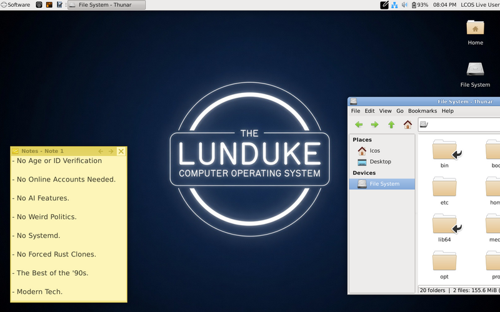Image resolution: width=500 pixels, height=312 pixels.
Task: Go to home folder in Thunar toolbar
Action: [407, 124]
